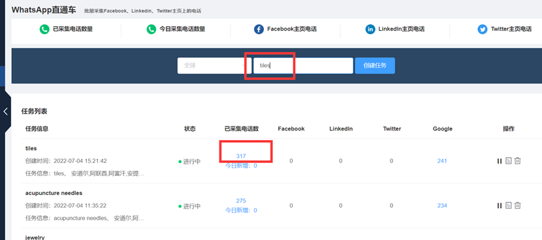
Task: Pause the tiles collection task
Action: tap(499, 161)
